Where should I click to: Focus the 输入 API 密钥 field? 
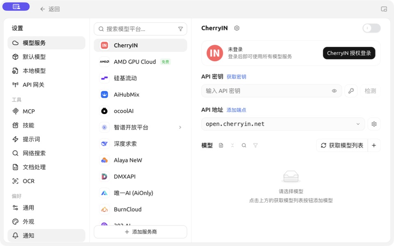click(x=271, y=91)
